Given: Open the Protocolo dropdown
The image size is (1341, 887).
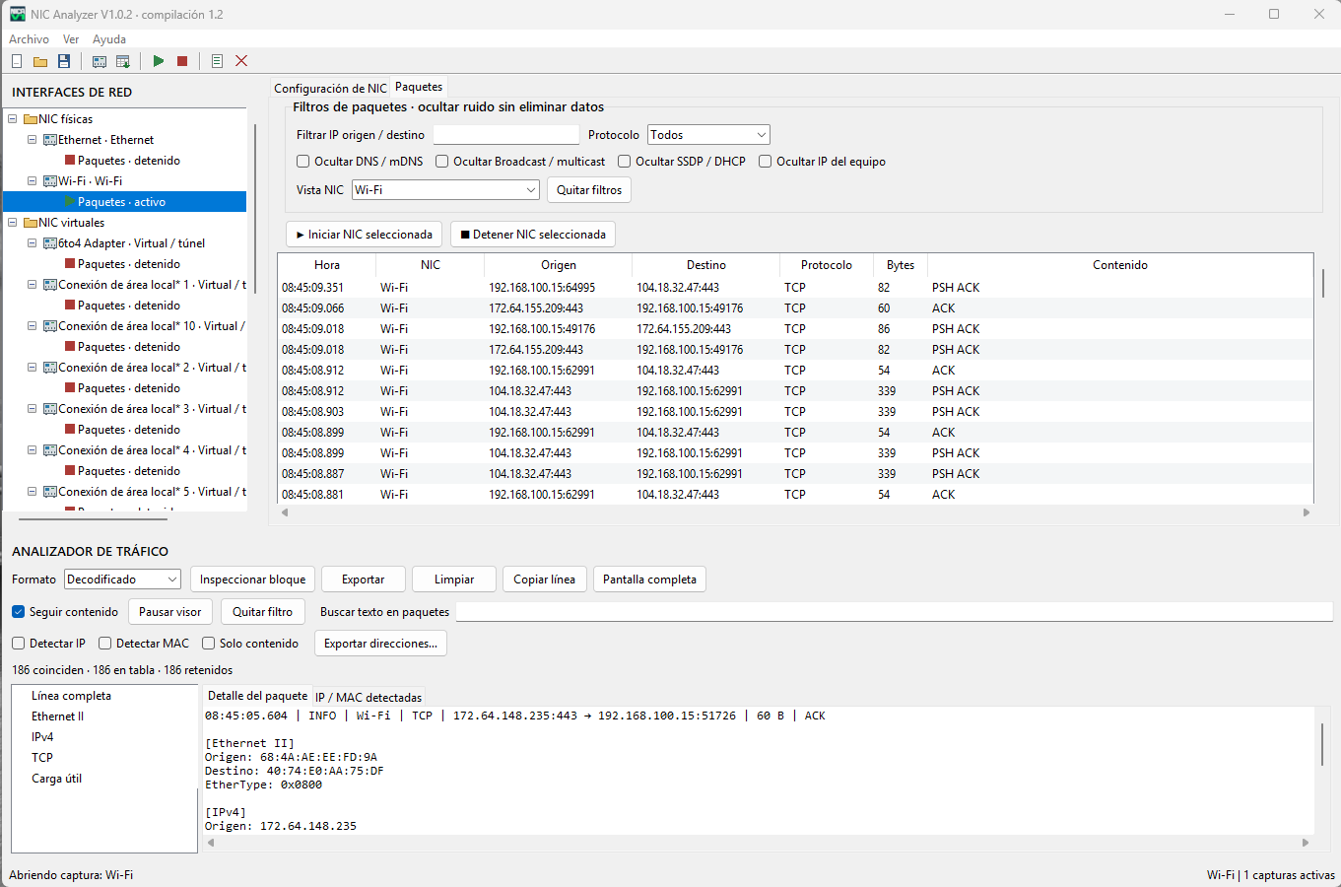Looking at the screenshot, I should 708,135.
